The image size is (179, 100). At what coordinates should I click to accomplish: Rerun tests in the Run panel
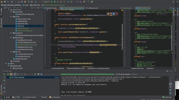point(4,74)
